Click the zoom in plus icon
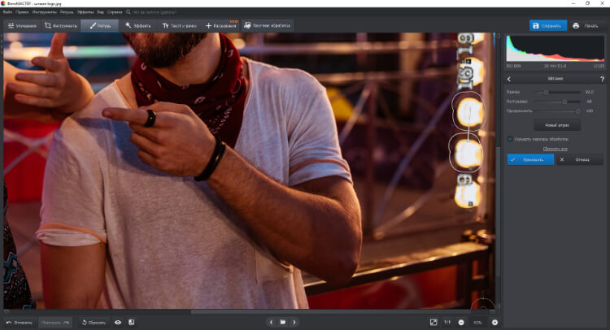610x330 pixels. pos(495,323)
